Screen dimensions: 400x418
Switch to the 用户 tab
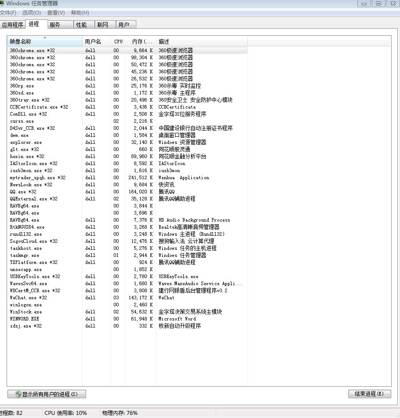pyautogui.click(x=126, y=25)
